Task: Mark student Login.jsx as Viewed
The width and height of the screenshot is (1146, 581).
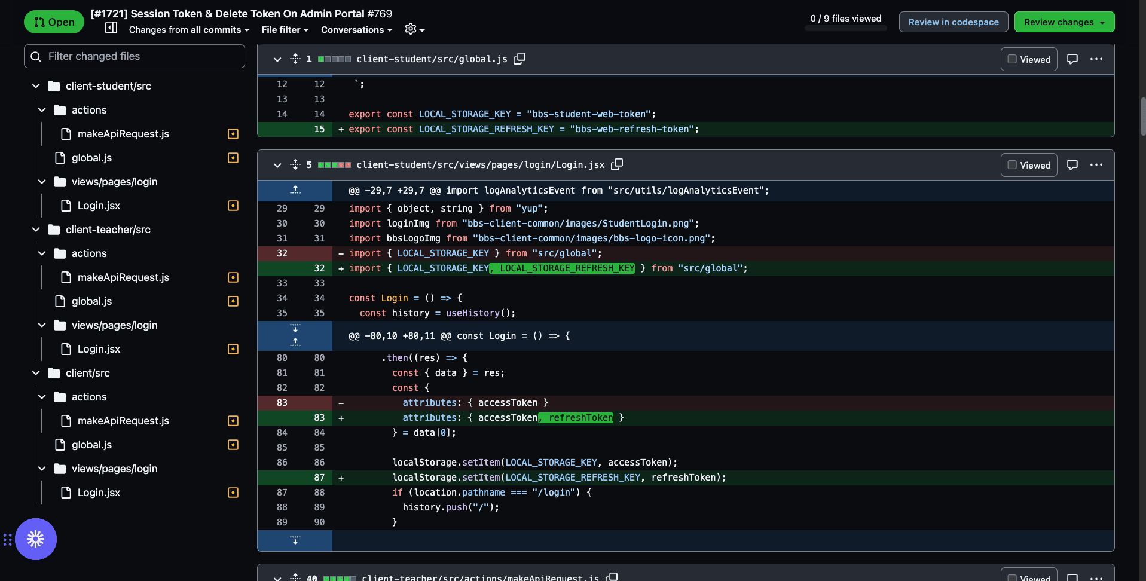Action: pyautogui.click(x=1029, y=165)
